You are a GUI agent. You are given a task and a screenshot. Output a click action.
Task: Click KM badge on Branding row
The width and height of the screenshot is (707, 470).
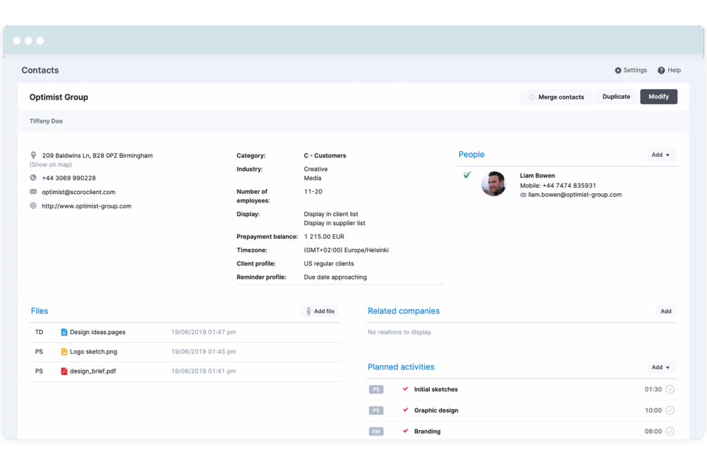click(376, 431)
